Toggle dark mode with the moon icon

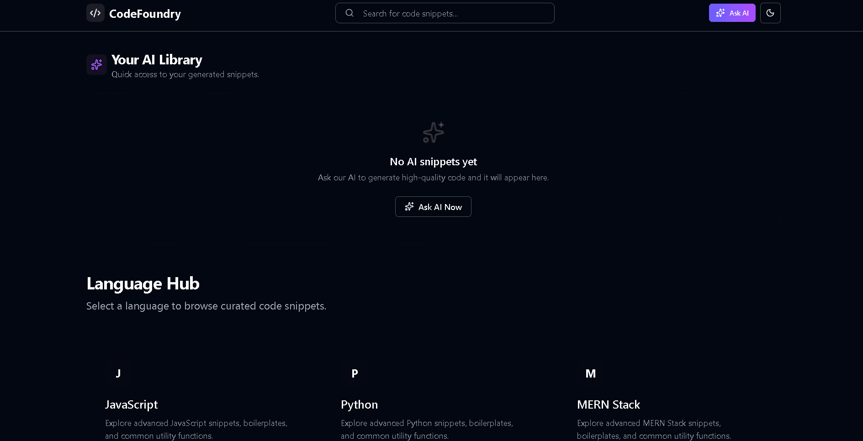[770, 13]
